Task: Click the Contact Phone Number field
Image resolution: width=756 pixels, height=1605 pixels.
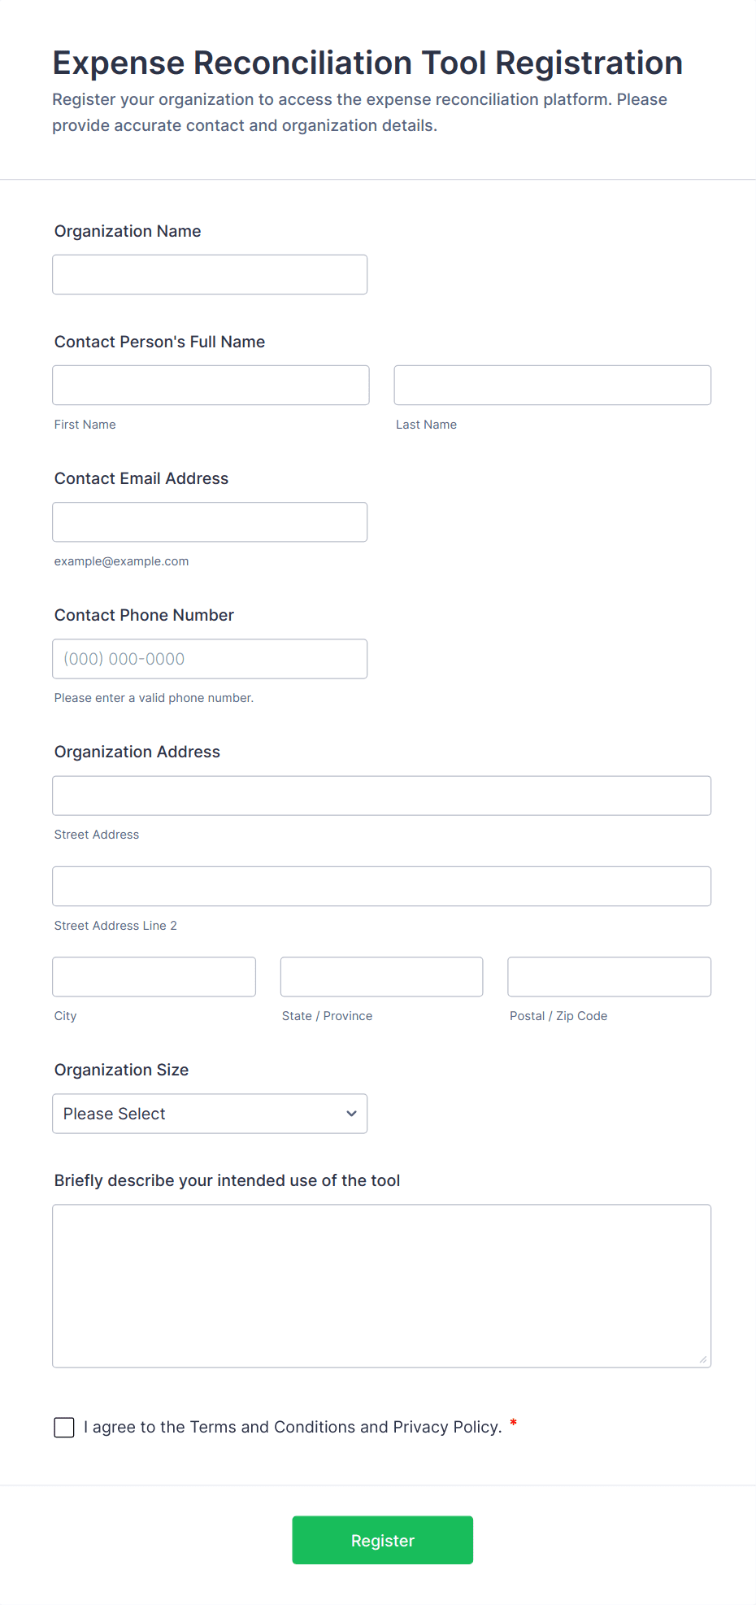Action: [209, 658]
